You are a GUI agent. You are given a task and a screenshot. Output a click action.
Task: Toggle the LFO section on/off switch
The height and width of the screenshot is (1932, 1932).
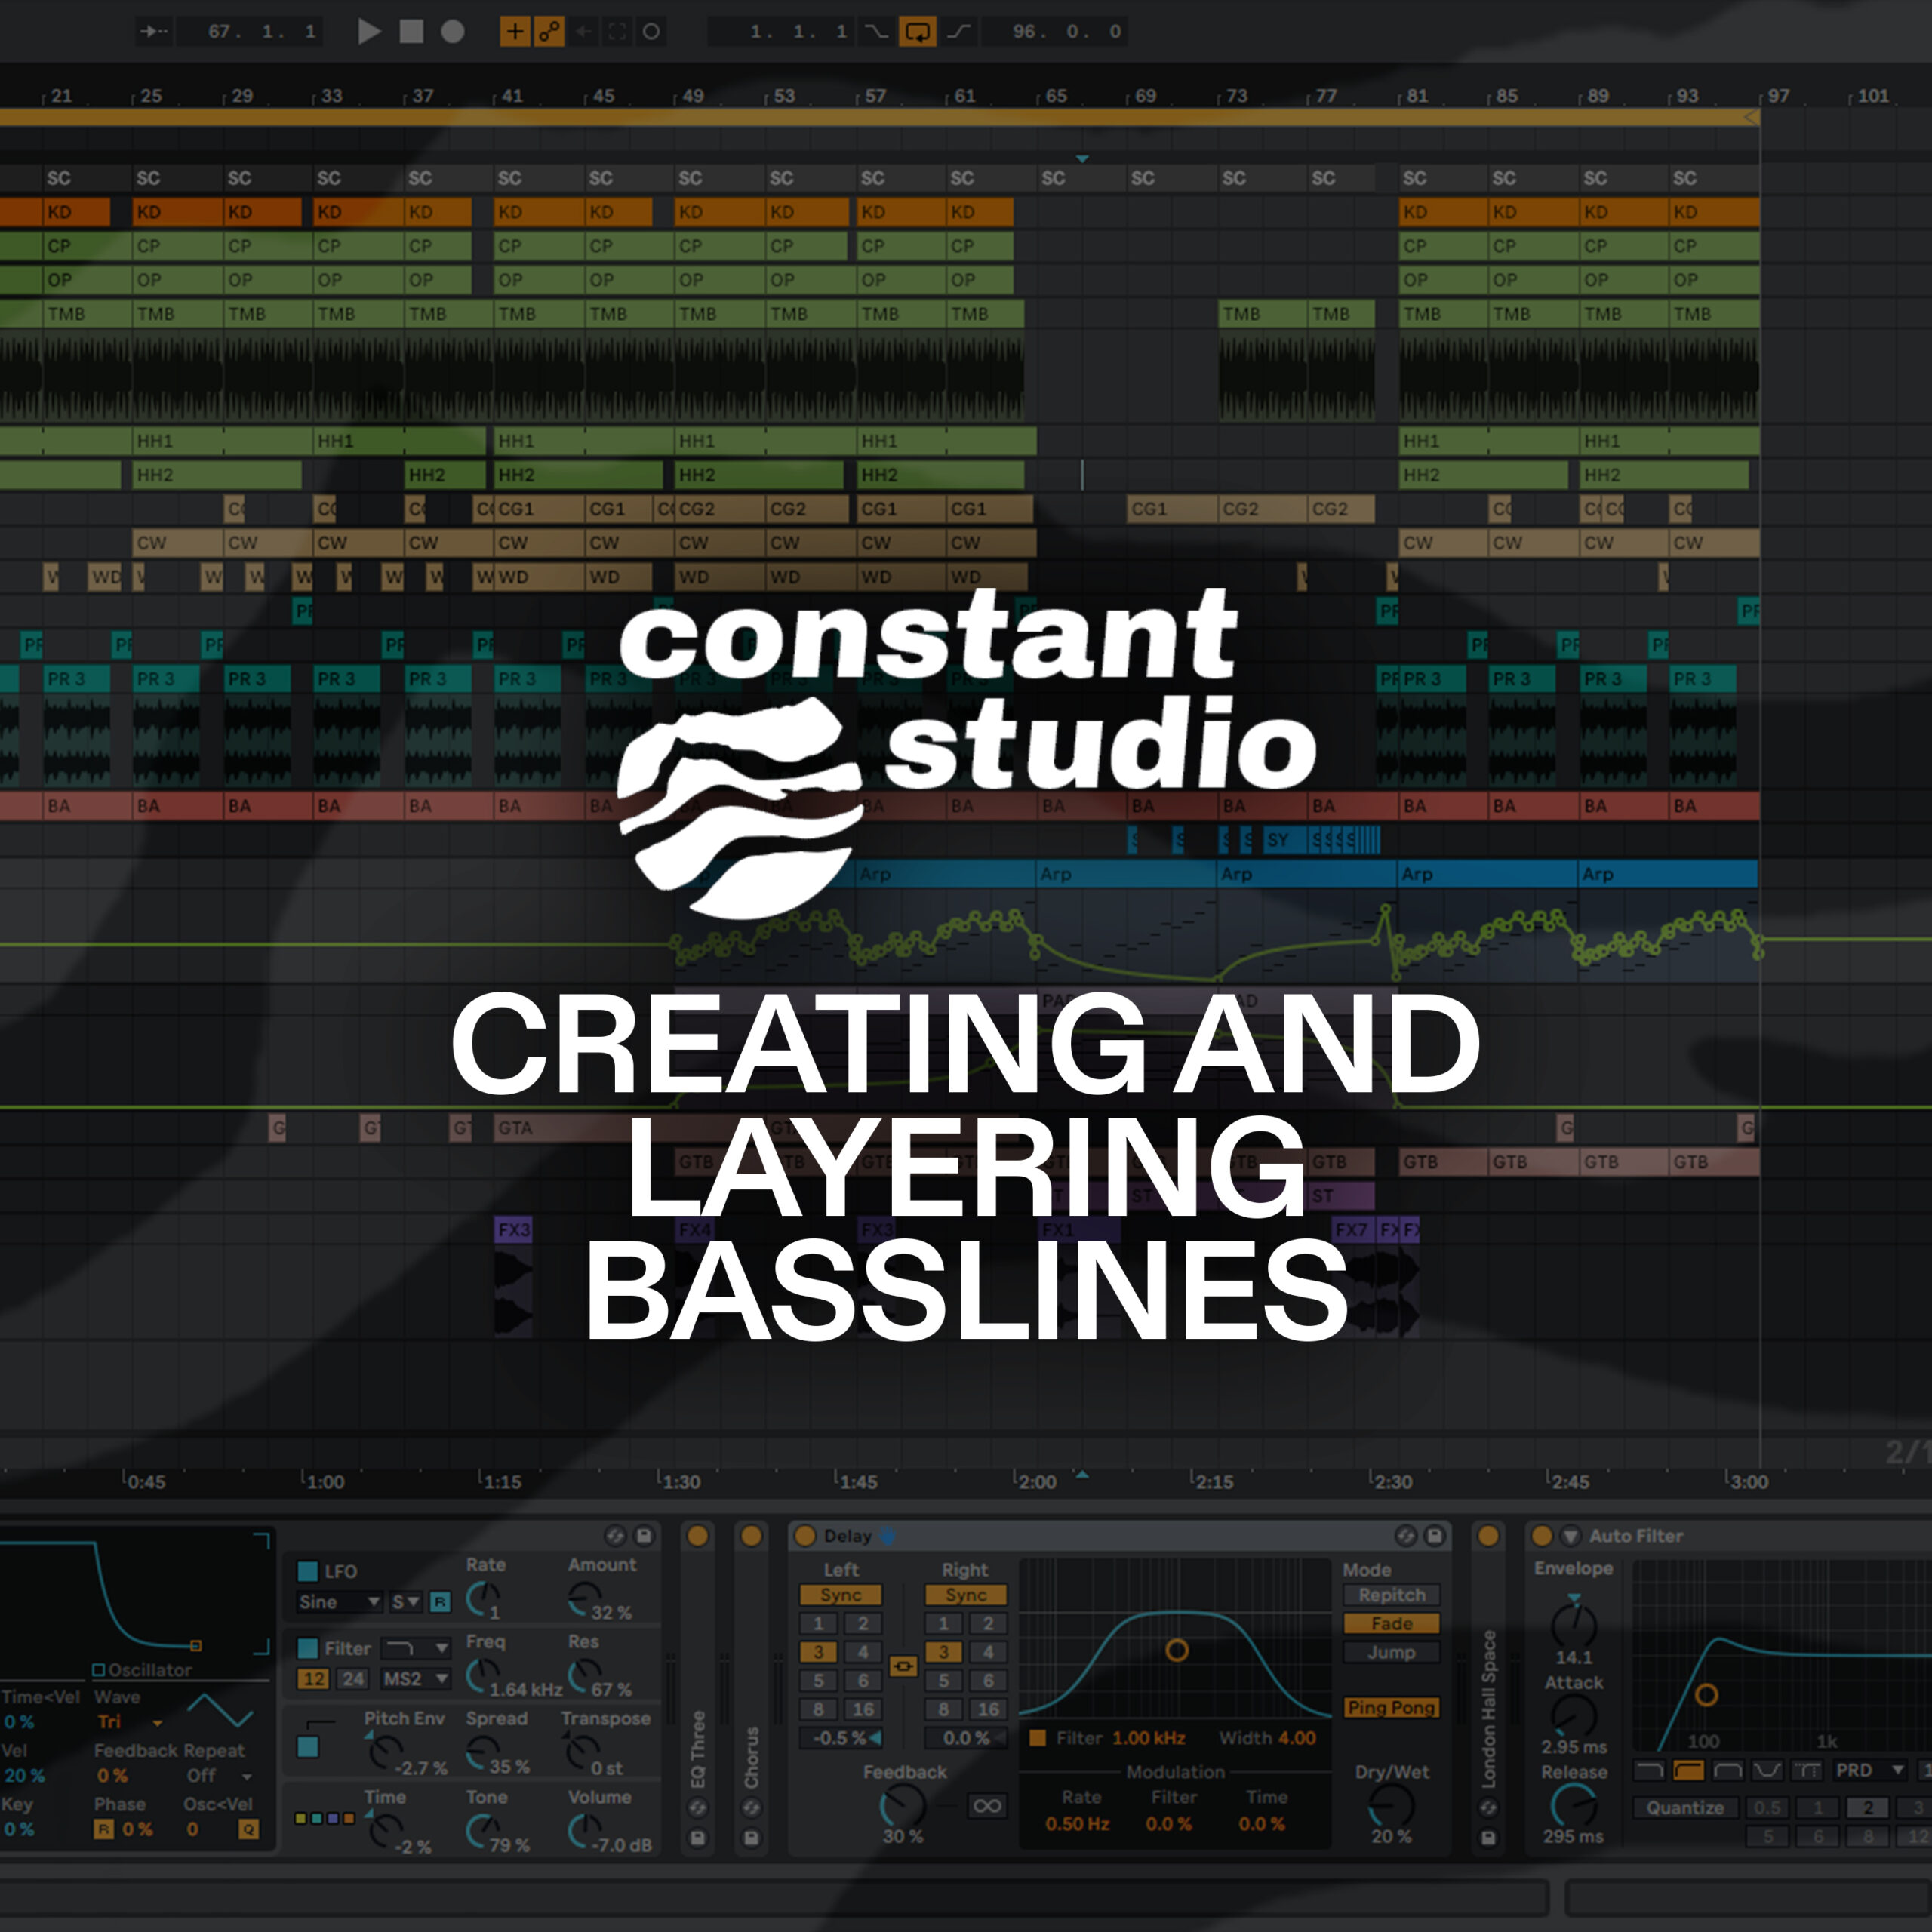pos(308,1572)
